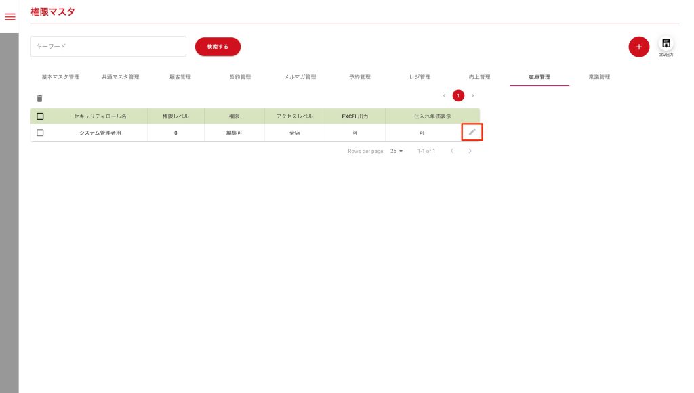This screenshot has height=393, width=694.
Task: Go to previous page using top chevron
Action: click(x=444, y=96)
